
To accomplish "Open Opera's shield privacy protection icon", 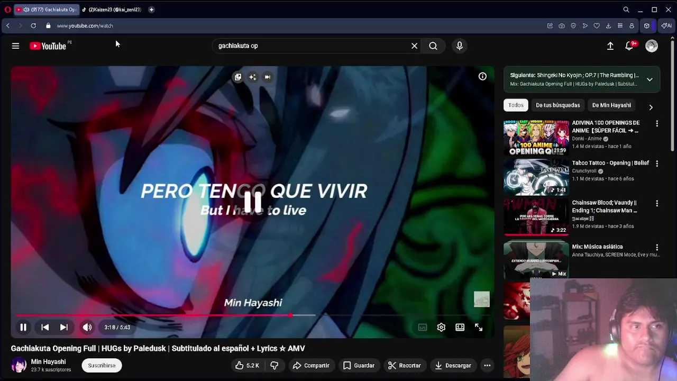I will coord(573,26).
